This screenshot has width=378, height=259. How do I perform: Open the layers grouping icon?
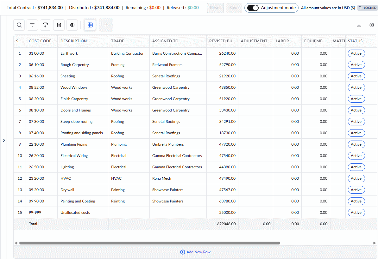click(59, 25)
